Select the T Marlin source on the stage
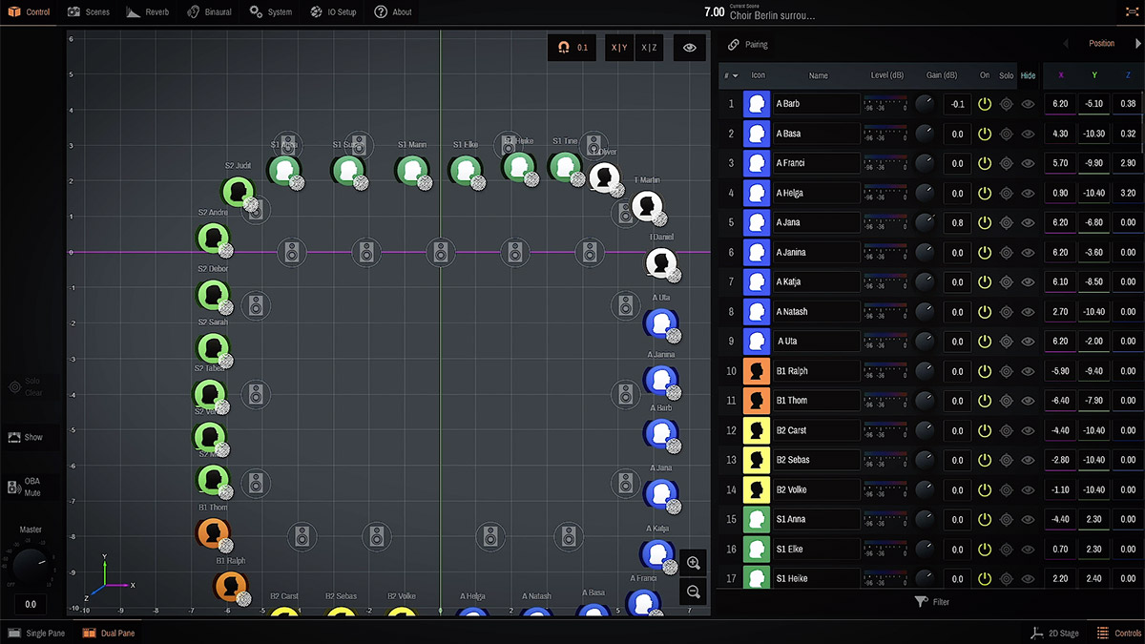This screenshot has width=1145, height=644. point(647,205)
